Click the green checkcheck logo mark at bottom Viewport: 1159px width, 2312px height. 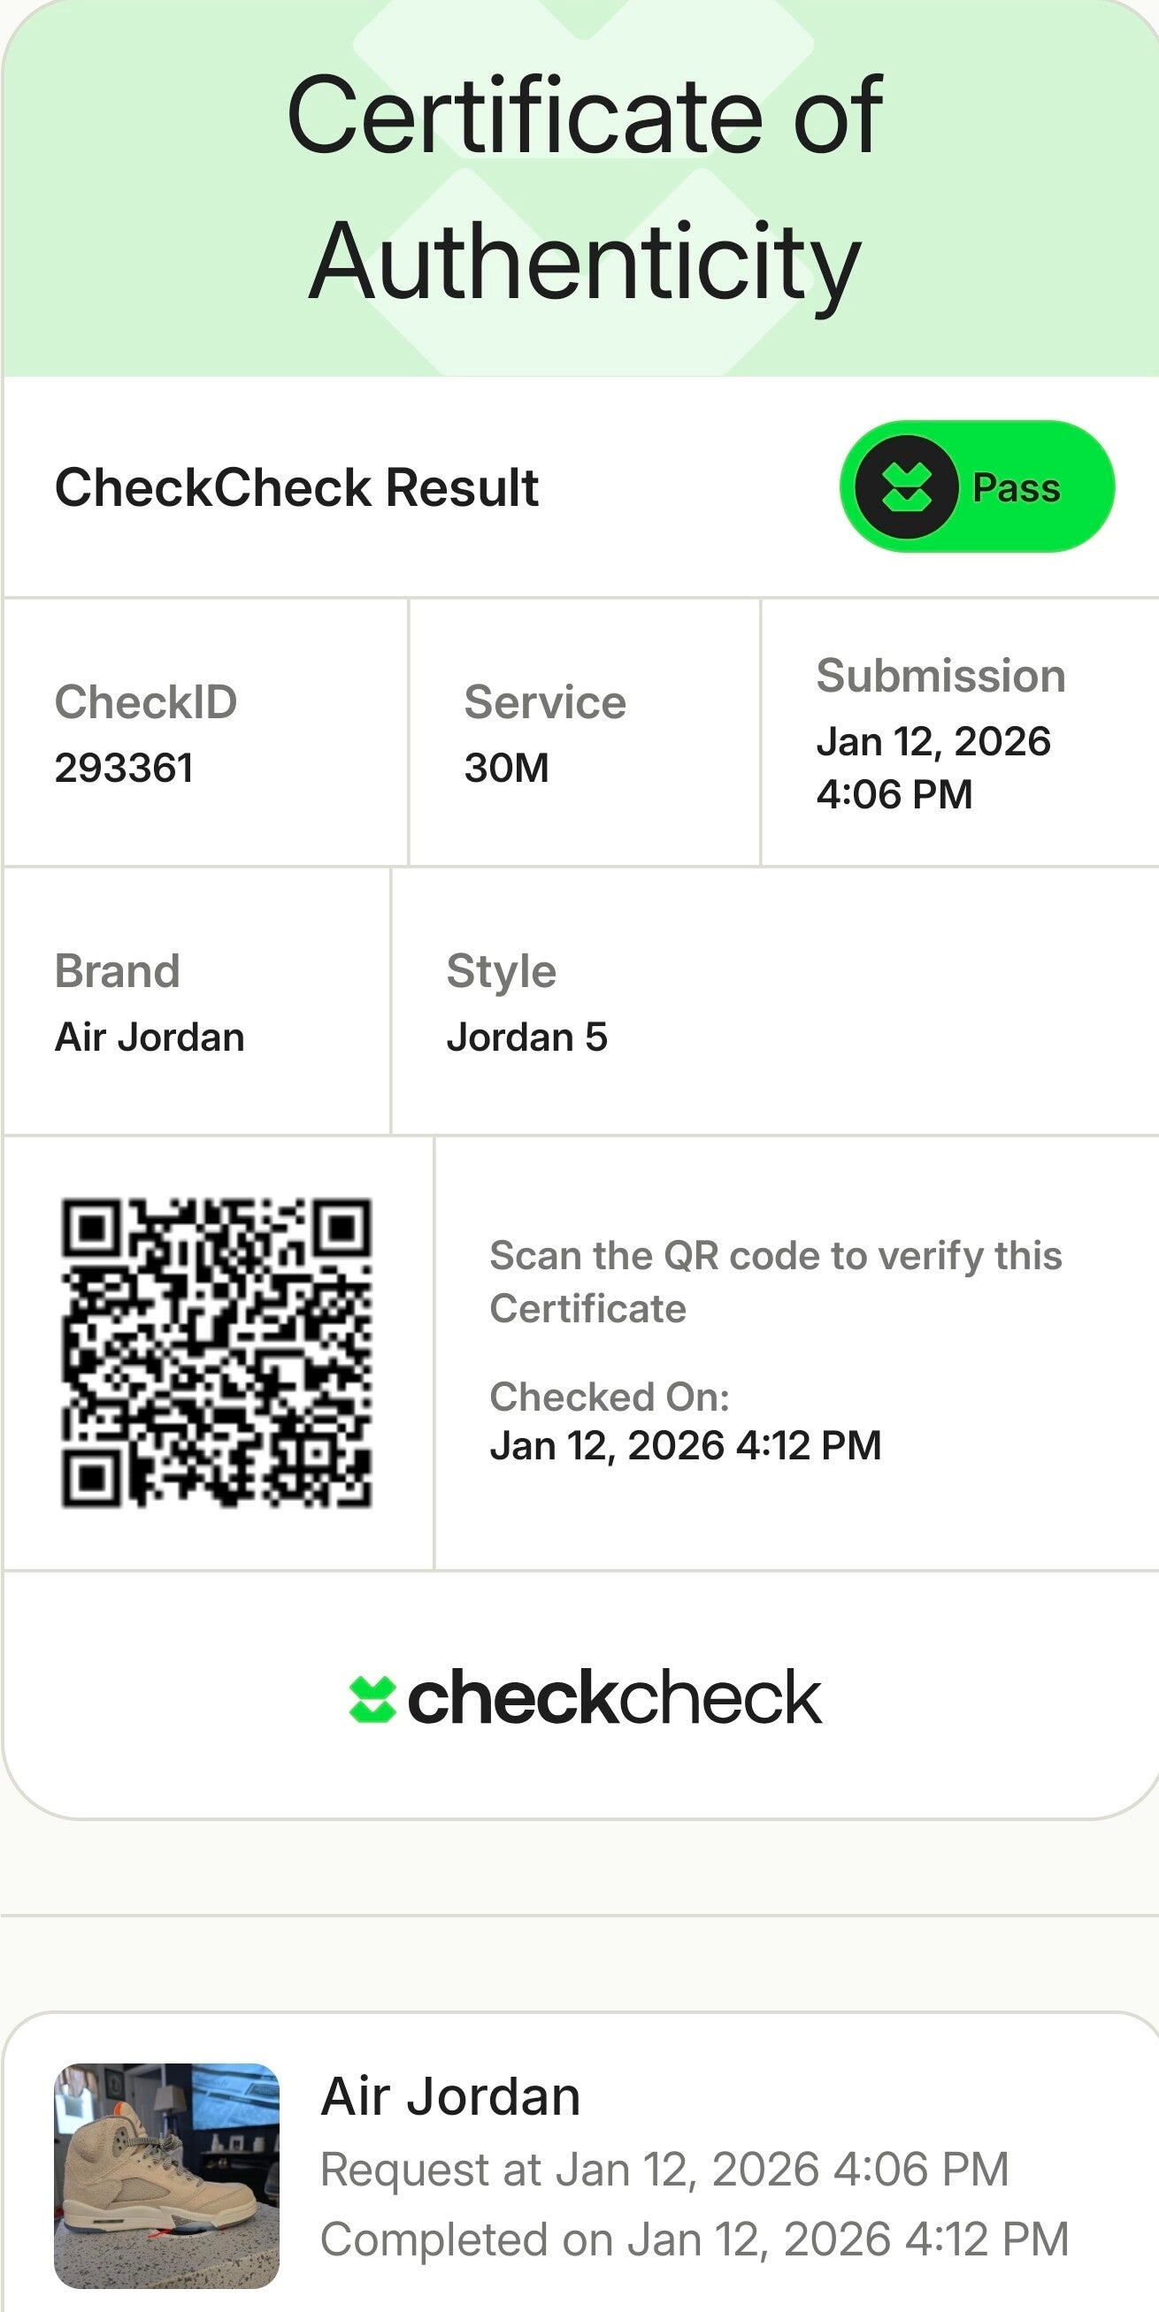(x=372, y=1699)
